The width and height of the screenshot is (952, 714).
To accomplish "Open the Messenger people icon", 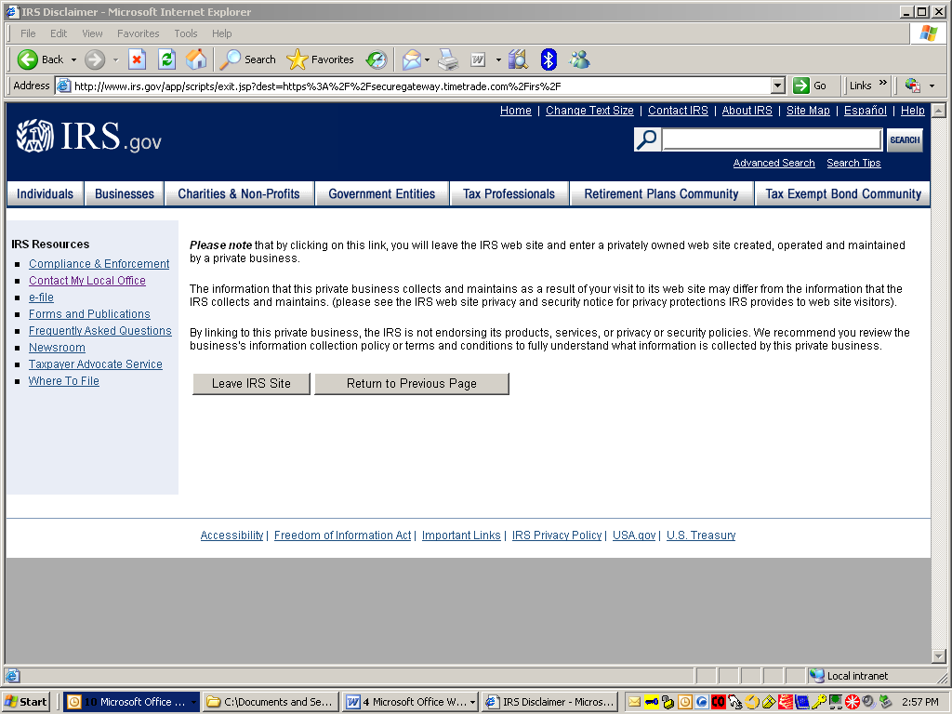I will pyautogui.click(x=579, y=59).
